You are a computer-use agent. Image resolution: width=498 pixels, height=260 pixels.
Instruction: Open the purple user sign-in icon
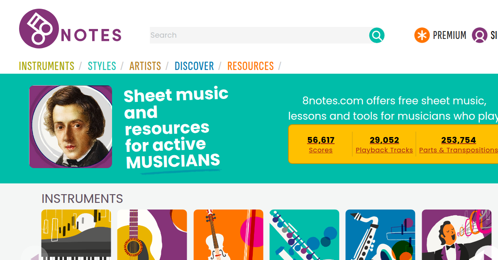pyautogui.click(x=479, y=35)
